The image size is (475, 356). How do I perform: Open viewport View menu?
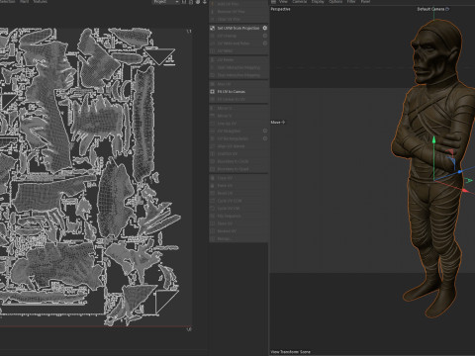tap(283, 2)
